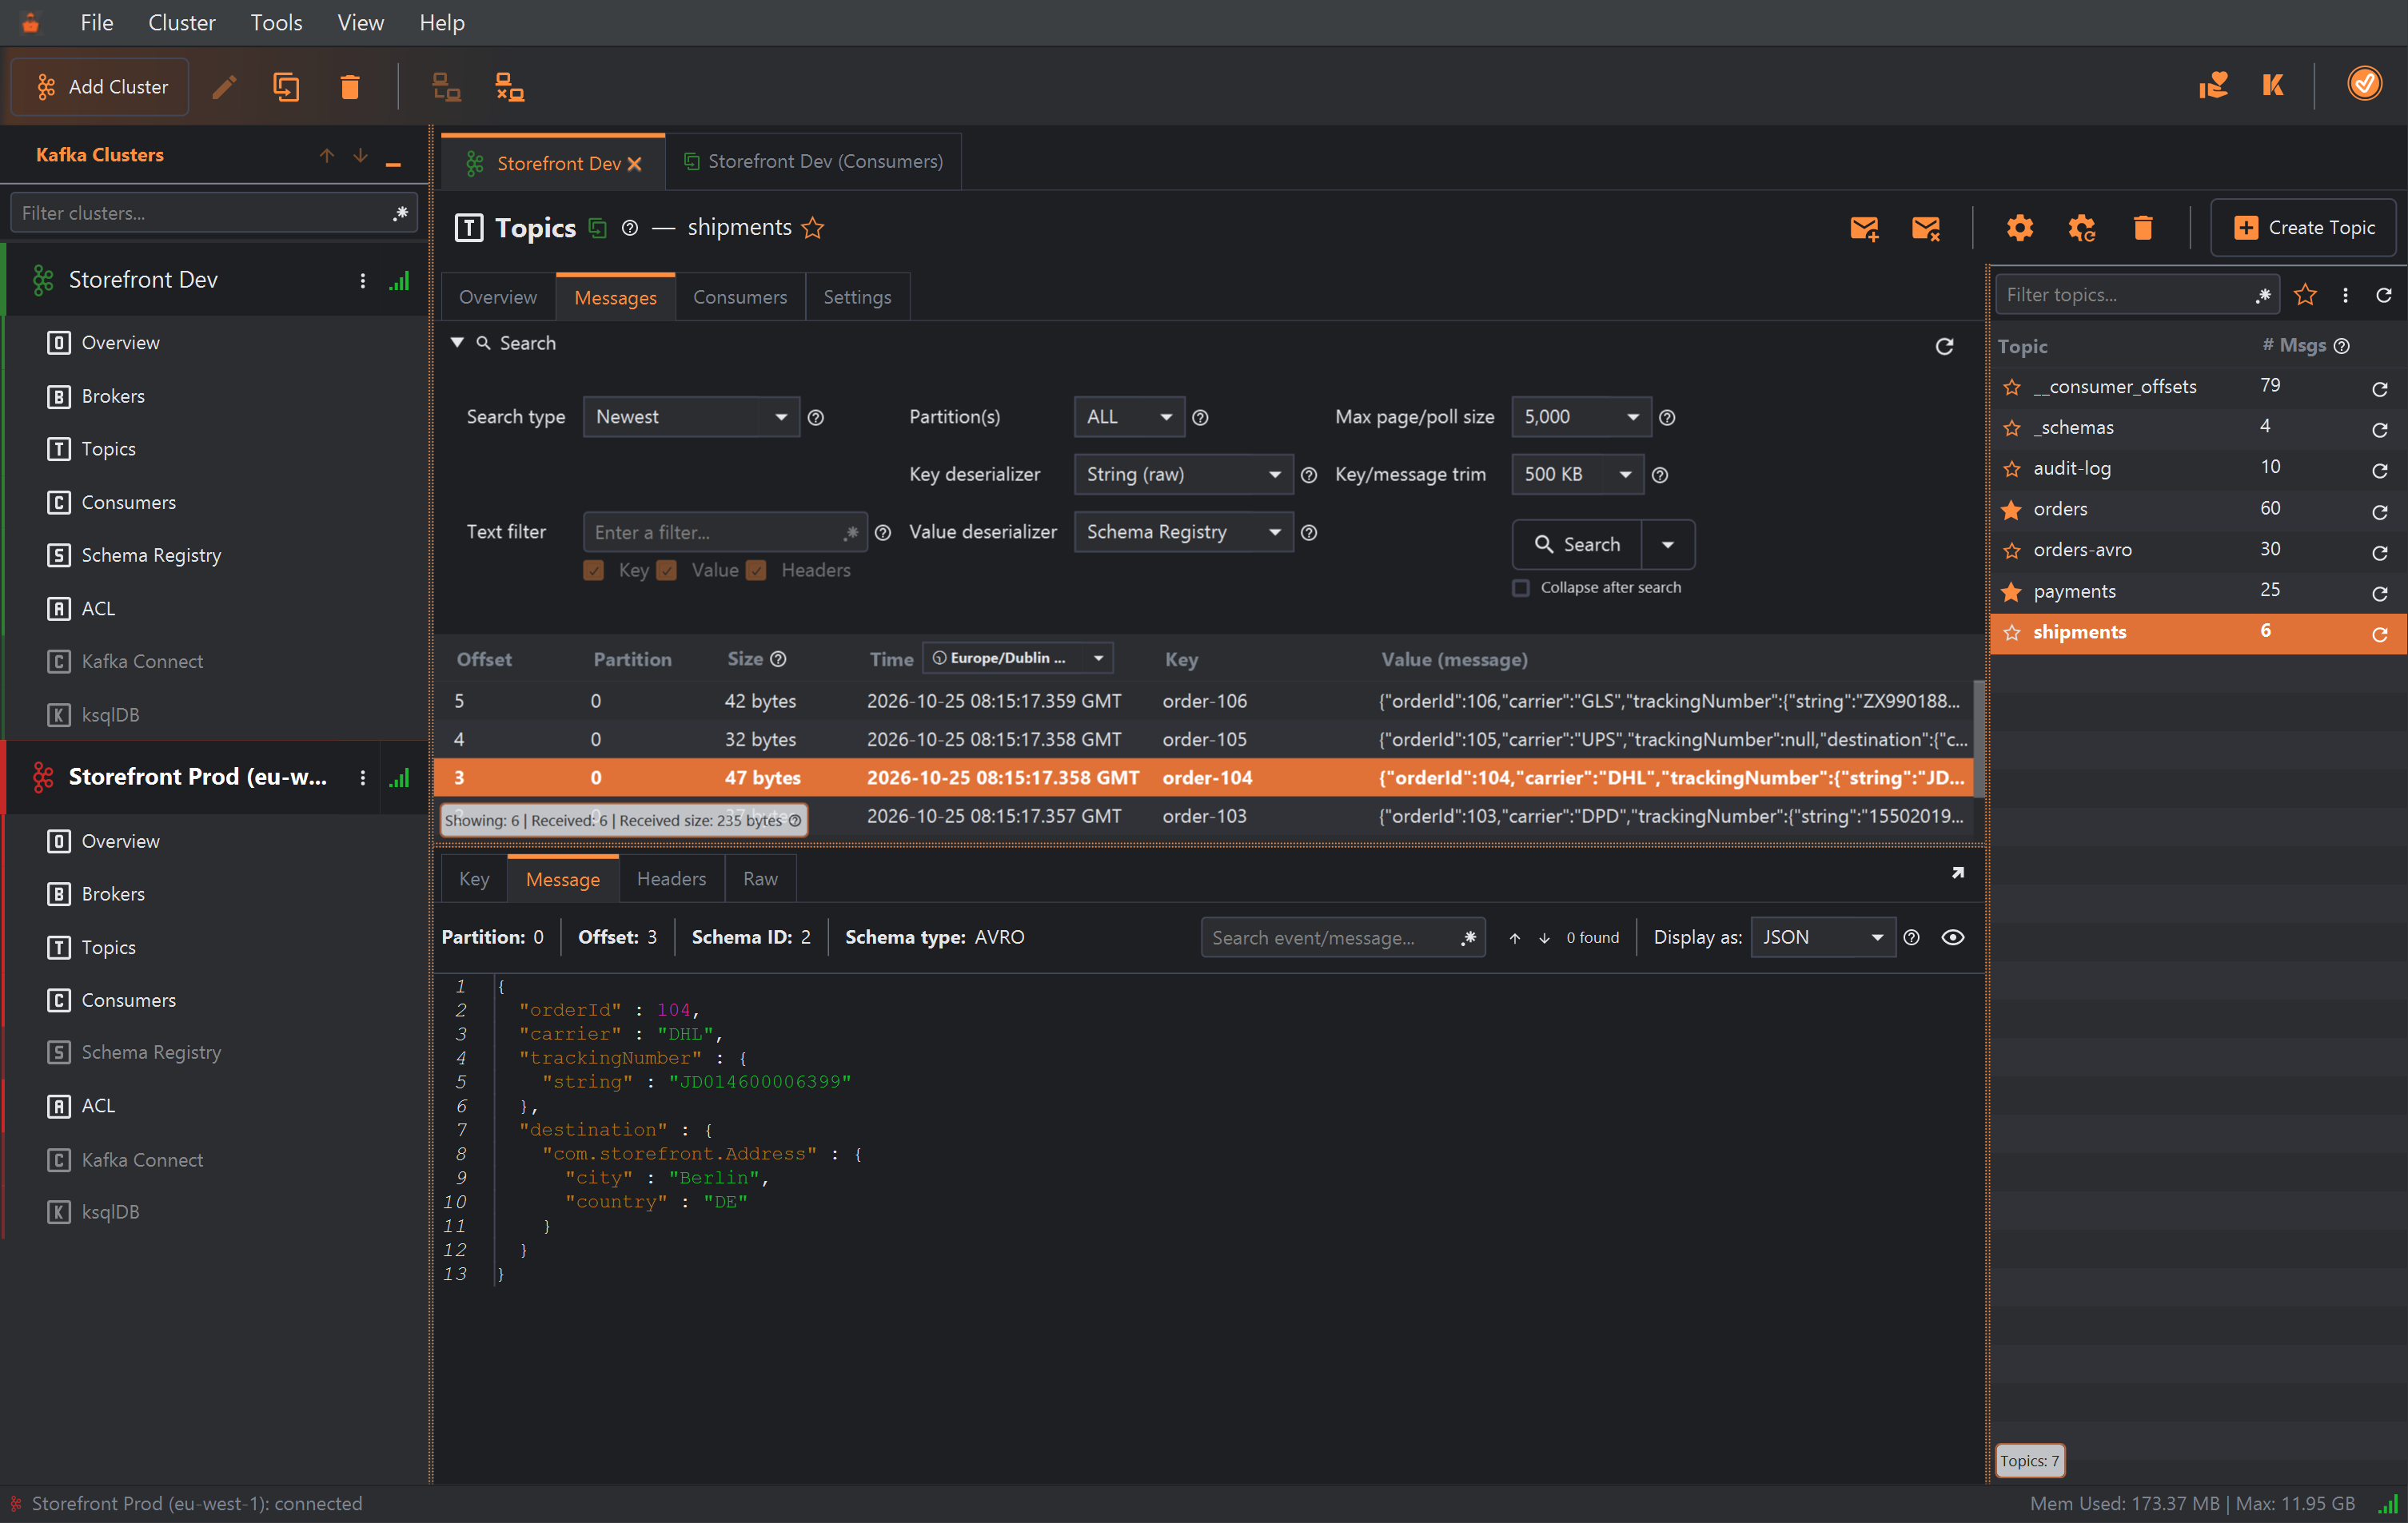Open Storefront Dev cluster options menu
The height and width of the screenshot is (1523, 2408).
362,280
